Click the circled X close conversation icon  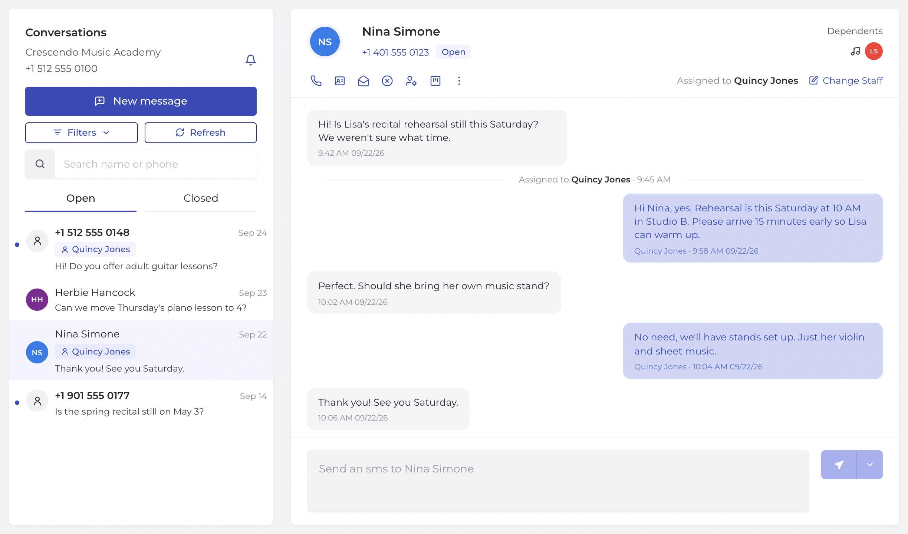[387, 81]
